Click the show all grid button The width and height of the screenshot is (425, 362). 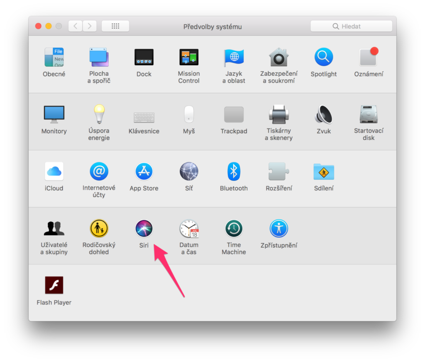click(x=115, y=26)
